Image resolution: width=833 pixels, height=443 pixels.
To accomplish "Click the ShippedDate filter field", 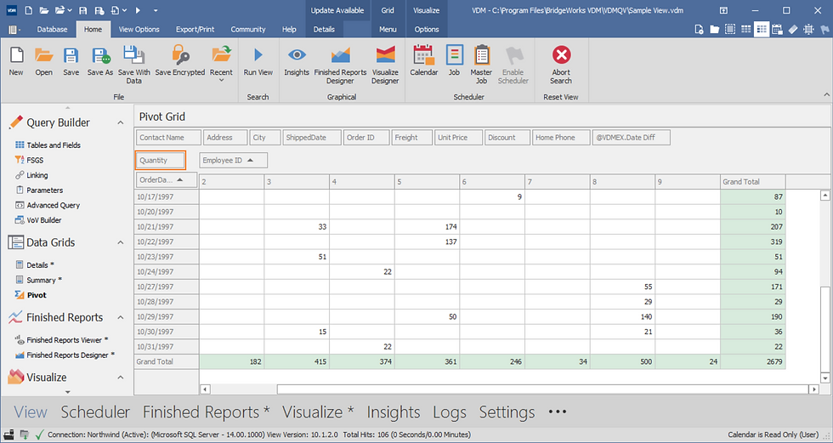I will click(312, 138).
